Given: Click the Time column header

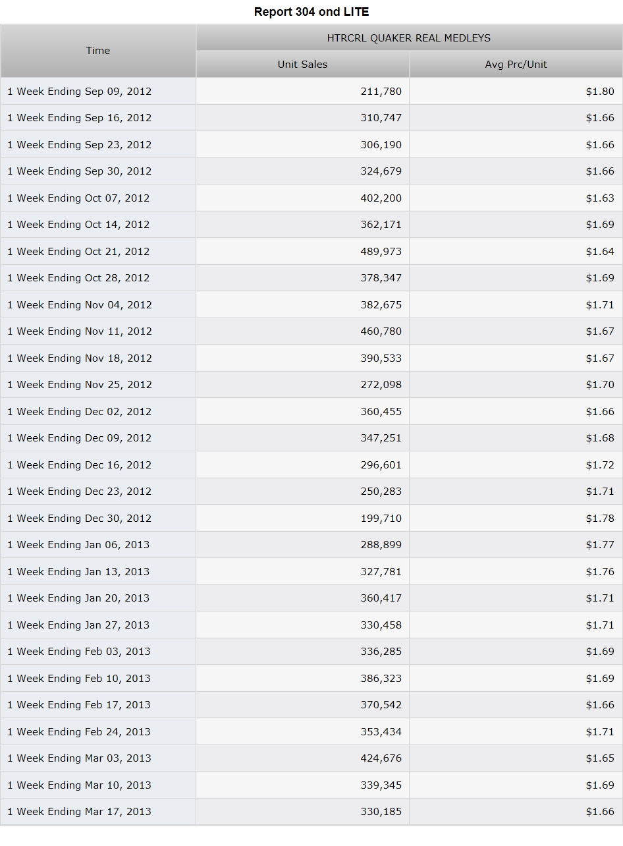Looking at the screenshot, I should [98, 51].
